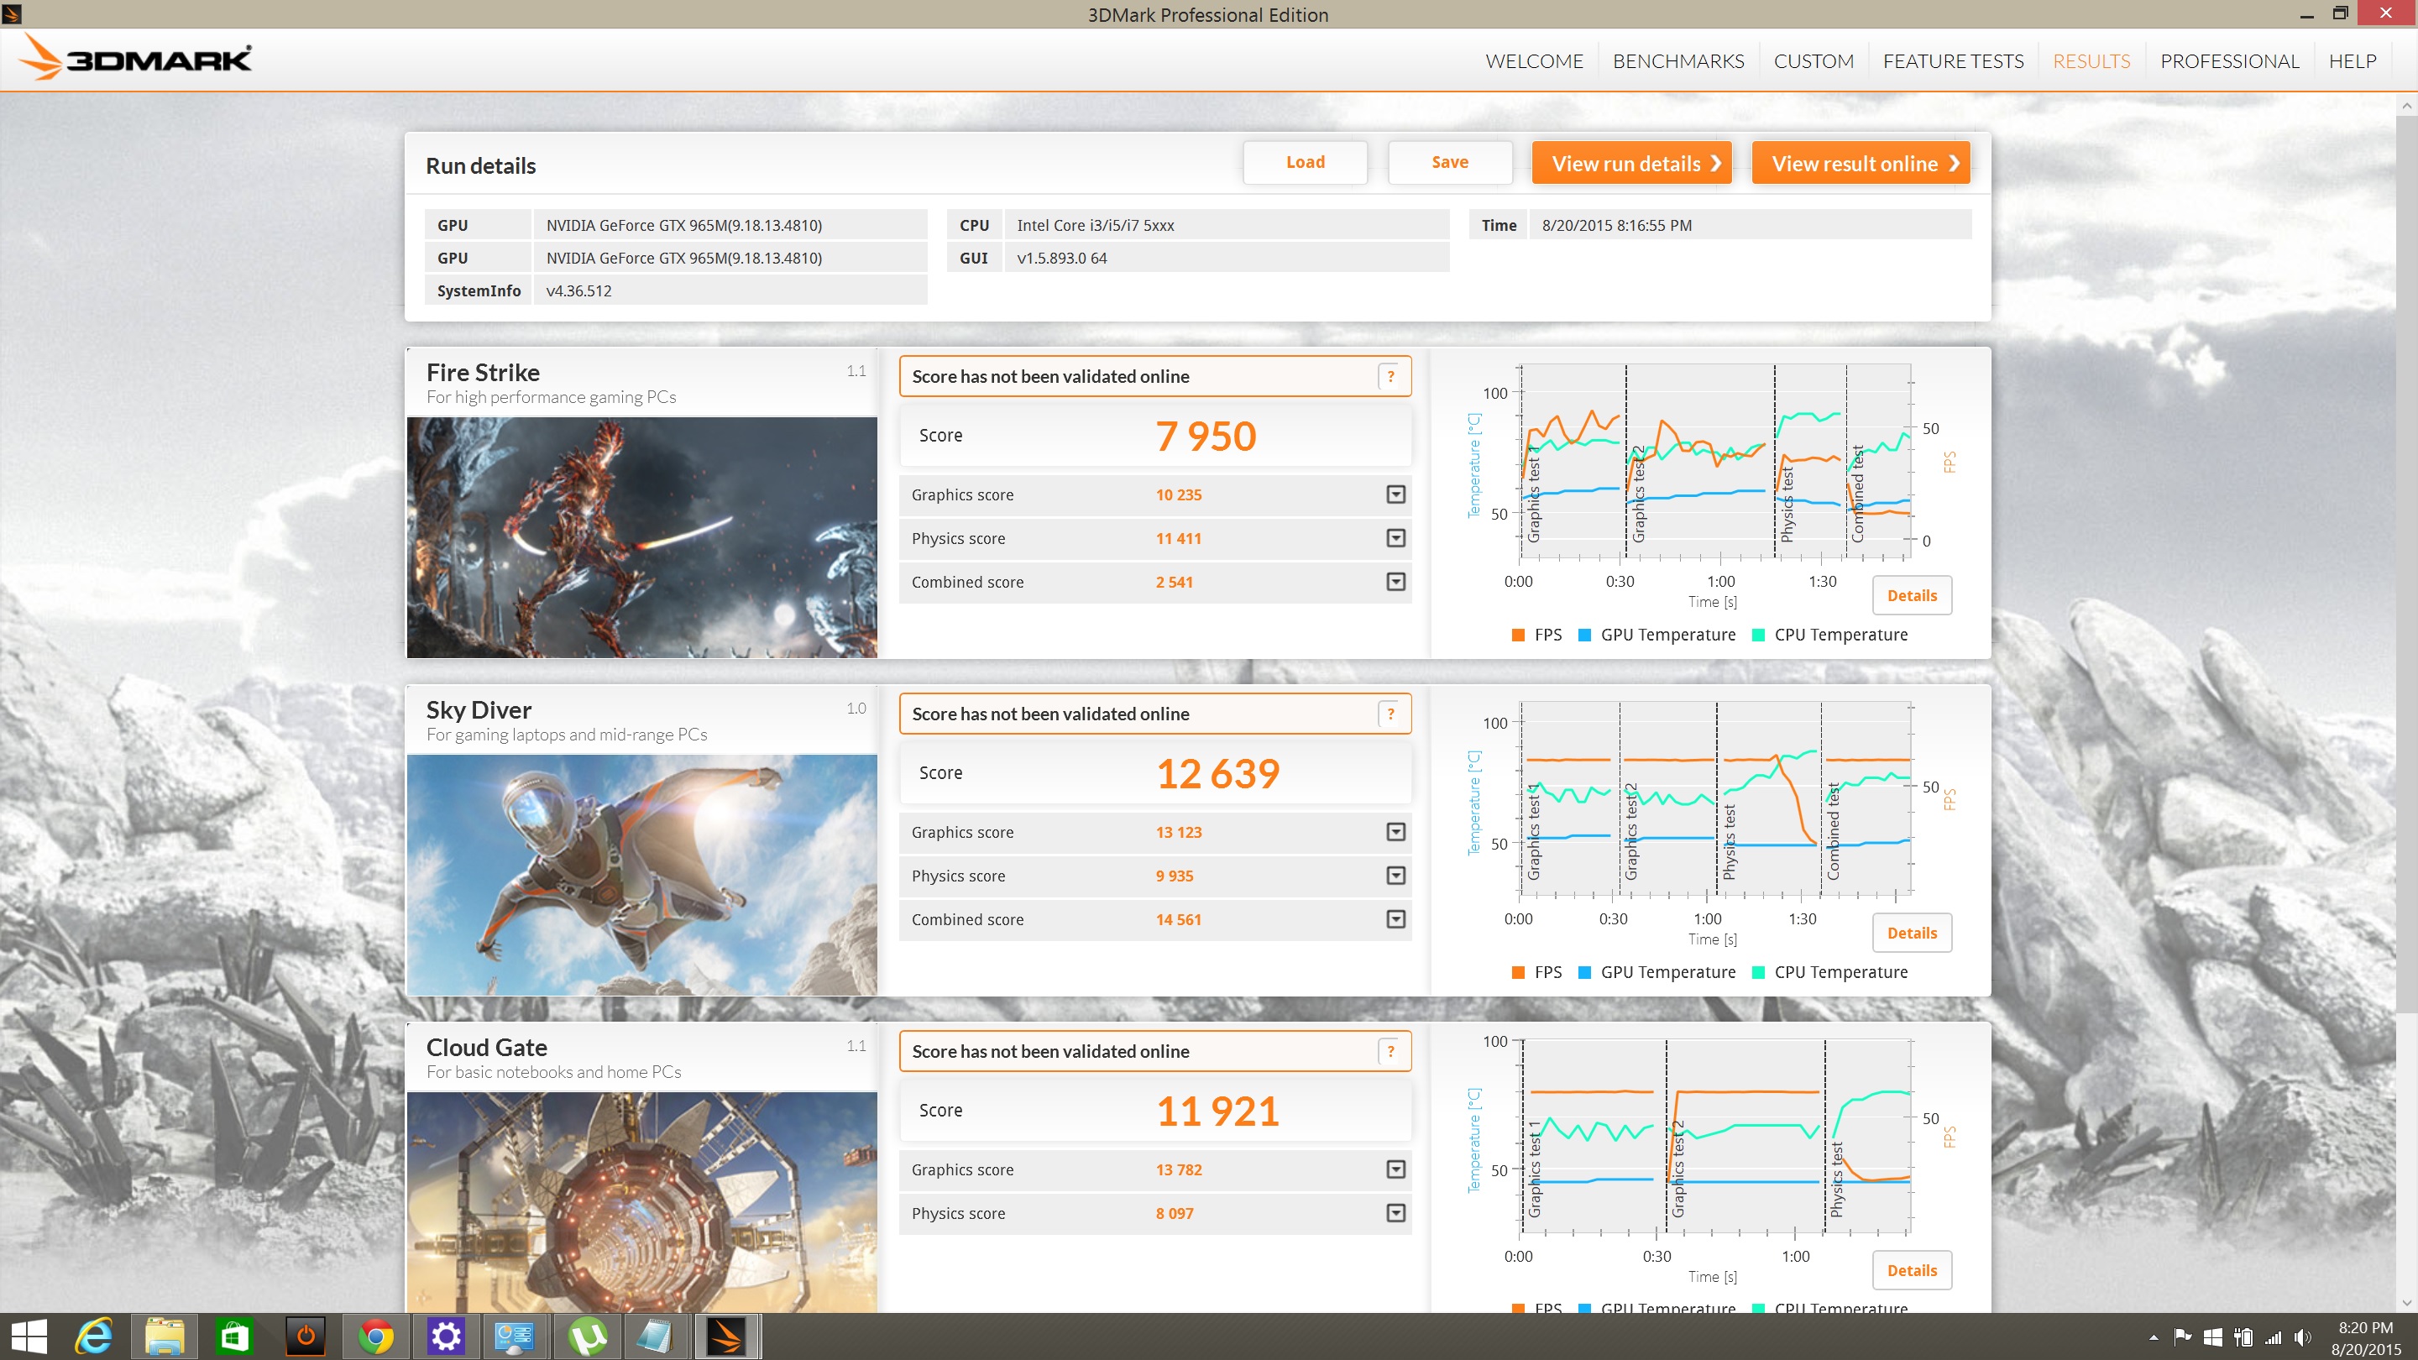Screen dimensions: 2418x1360
Task: Click the Fire Strike score 7 950
Action: point(1206,437)
